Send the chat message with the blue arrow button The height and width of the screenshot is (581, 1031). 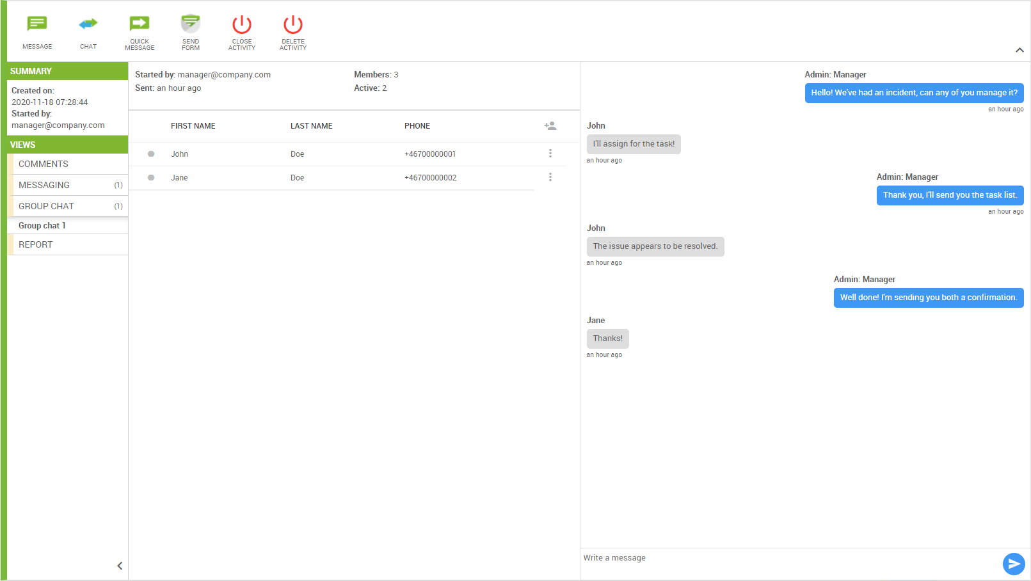click(x=1014, y=564)
